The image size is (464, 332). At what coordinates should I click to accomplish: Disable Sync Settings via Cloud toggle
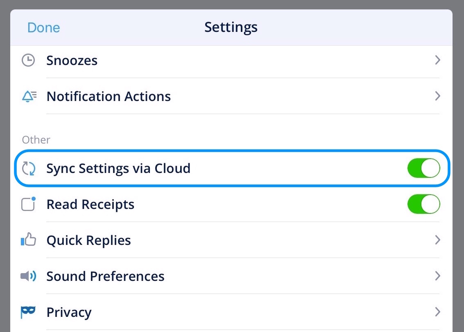[x=423, y=168]
